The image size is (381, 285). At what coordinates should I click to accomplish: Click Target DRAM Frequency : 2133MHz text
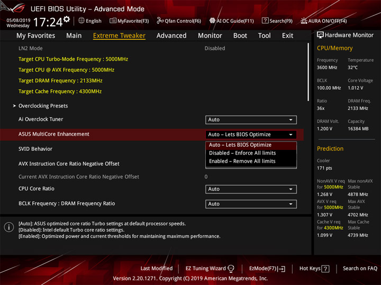[x=60, y=81]
